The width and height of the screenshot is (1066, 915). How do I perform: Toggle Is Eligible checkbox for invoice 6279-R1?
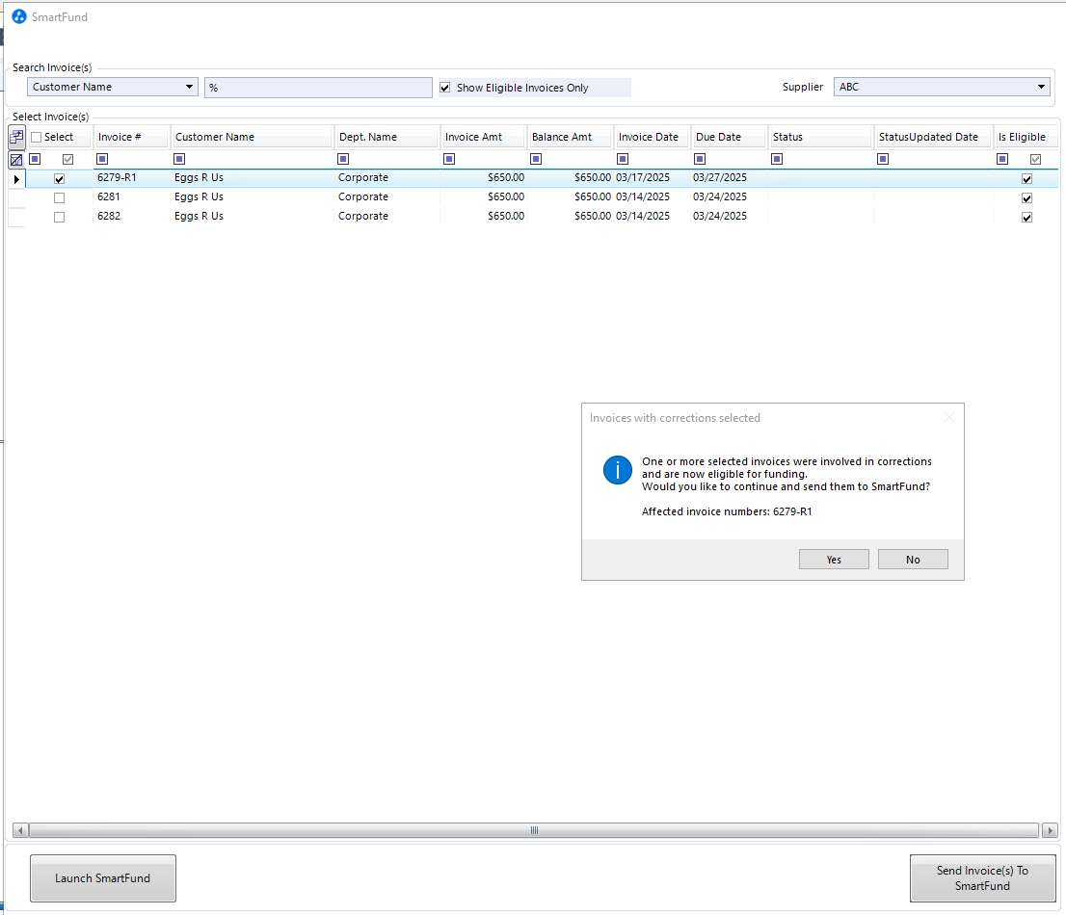tap(1027, 179)
